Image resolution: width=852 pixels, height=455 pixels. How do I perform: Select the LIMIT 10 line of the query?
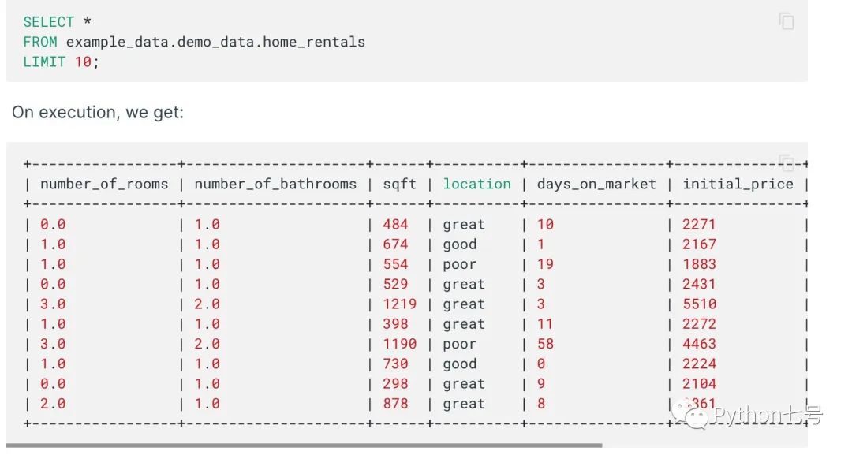pos(59,62)
